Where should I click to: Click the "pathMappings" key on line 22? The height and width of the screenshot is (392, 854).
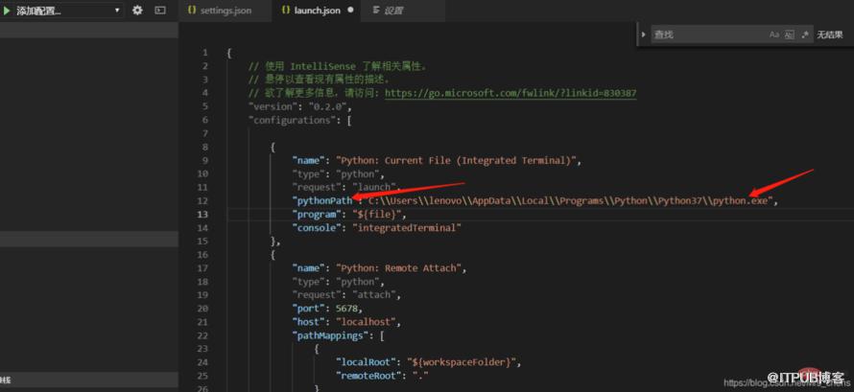click(330, 335)
